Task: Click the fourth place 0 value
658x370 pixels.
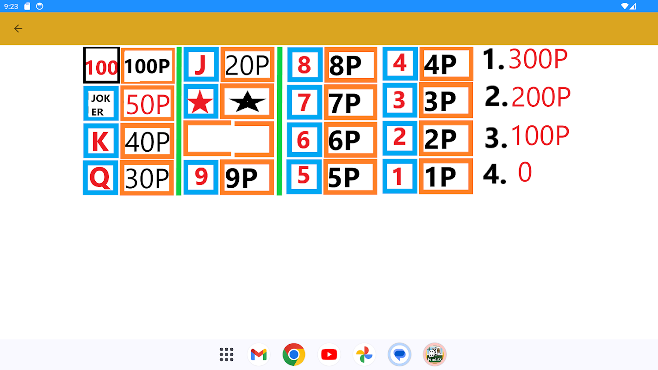Action: (525, 173)
